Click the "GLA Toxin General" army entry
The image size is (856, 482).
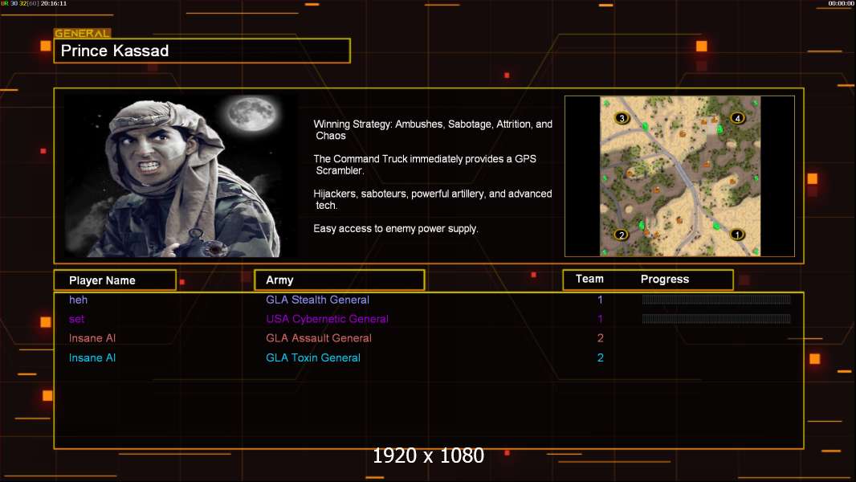pyautogui.click(x=313, y=357)
